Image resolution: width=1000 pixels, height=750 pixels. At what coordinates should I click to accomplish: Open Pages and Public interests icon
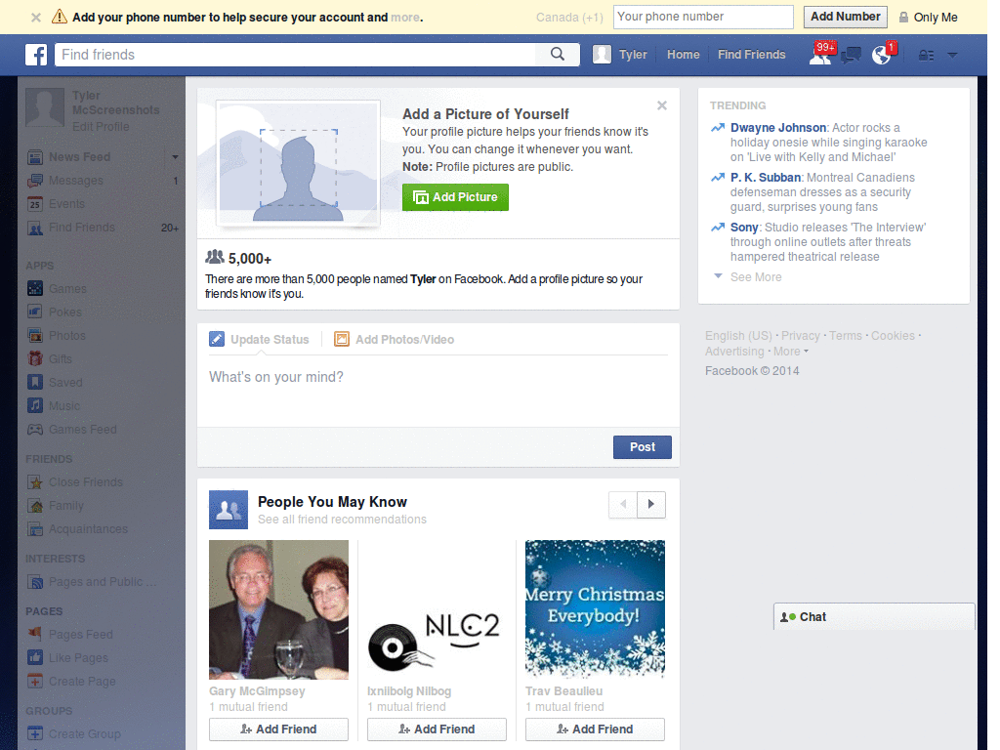coord(35,582)
